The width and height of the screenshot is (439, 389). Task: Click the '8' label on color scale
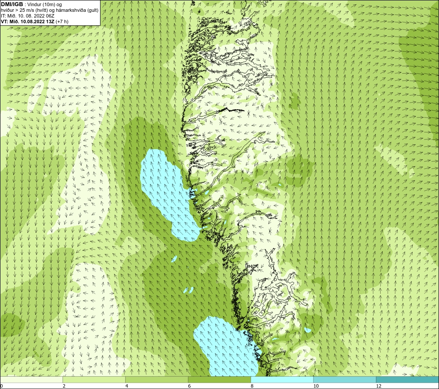click(x=252, y=386)
